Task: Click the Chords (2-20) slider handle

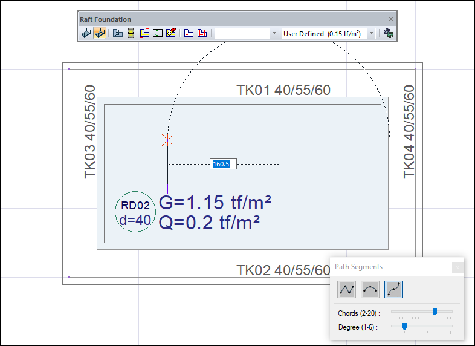Action: point(434,312)
